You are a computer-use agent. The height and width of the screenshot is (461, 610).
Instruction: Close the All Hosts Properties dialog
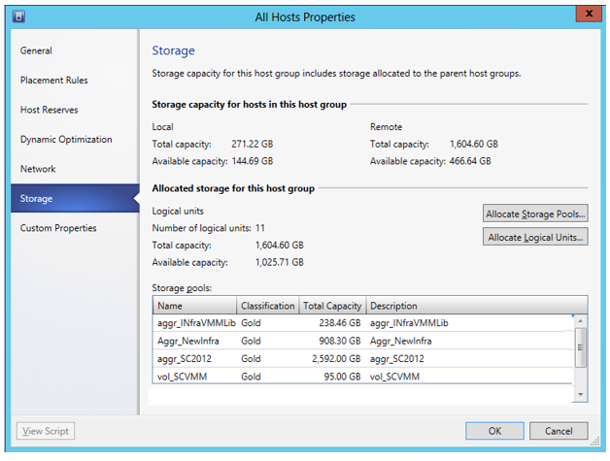[x=586, y=15]
